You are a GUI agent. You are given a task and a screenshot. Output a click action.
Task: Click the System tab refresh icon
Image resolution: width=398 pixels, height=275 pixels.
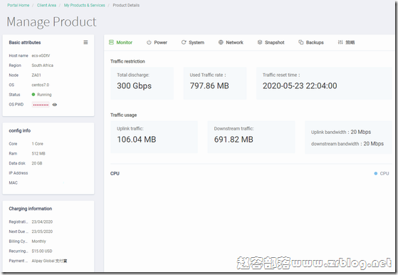click(x=184, y=43)
